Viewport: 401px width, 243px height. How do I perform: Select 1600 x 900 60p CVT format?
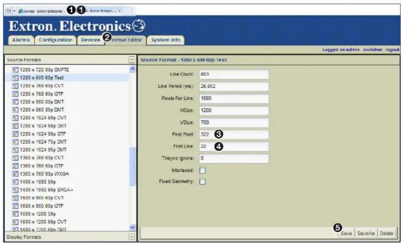click(x=42, y=198)
